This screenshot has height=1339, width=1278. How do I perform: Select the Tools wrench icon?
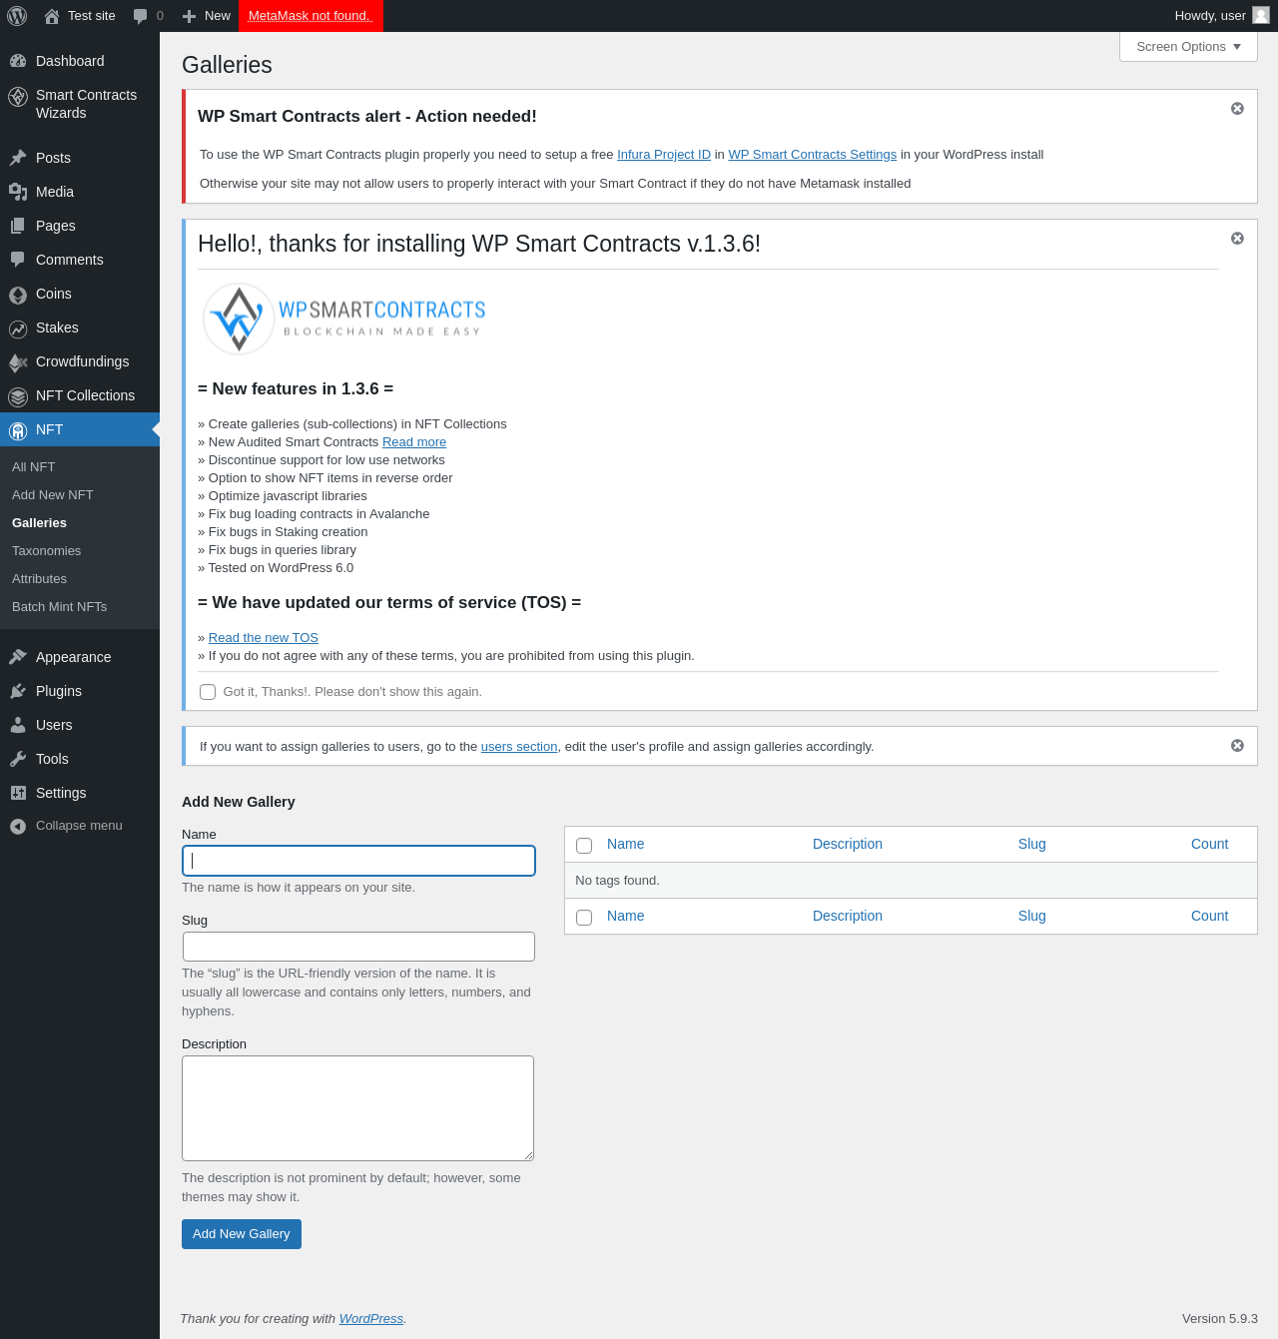[18, 759]
